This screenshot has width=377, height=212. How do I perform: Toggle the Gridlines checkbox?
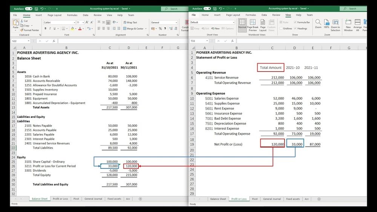click(282, 28)
